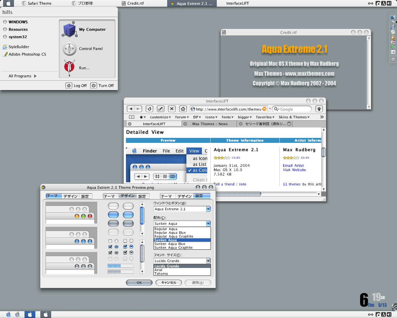Click the InterfaceLIFT address URL field

(x=229, y=109)
